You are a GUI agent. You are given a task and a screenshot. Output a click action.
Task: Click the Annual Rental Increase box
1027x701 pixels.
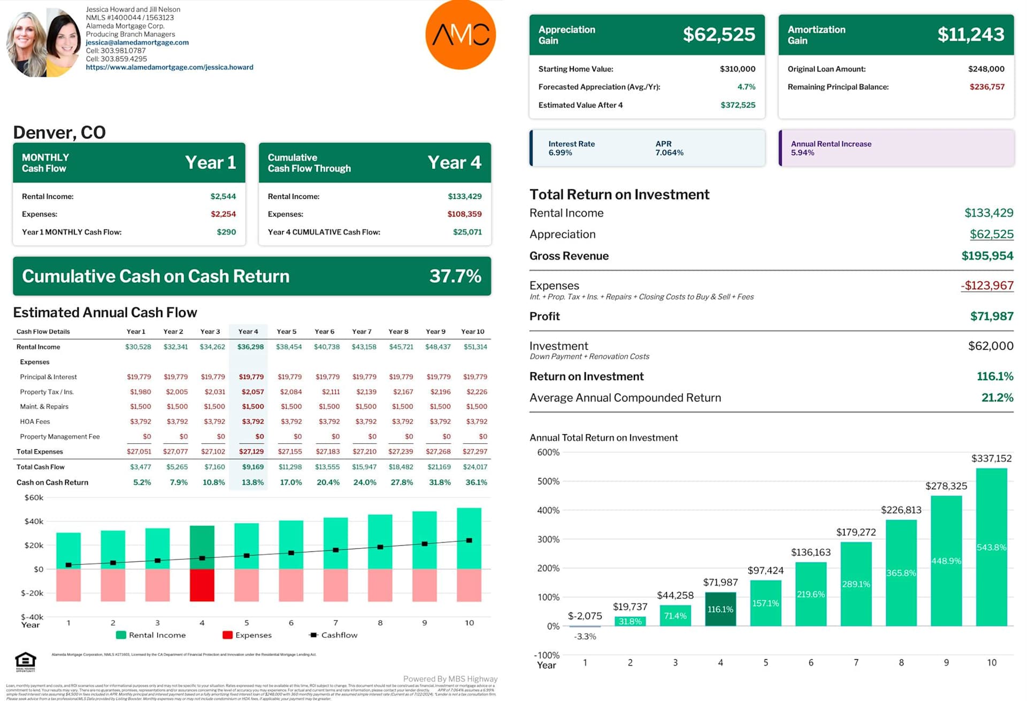click(x=896, y=148)
